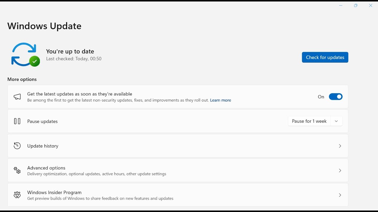
Task: Expand Advanced options via right chevron
Action: (340, 171)
